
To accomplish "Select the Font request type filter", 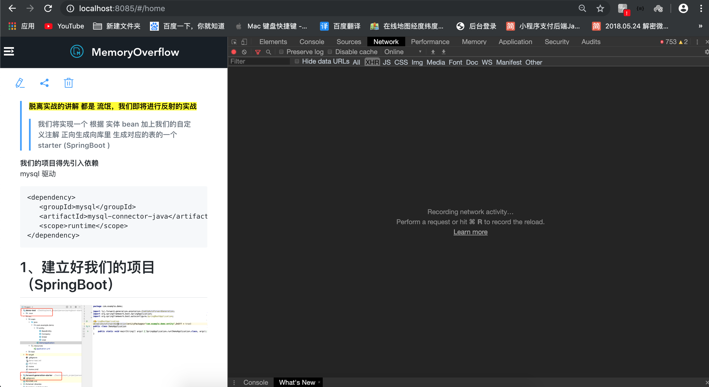I will [455, 62].
